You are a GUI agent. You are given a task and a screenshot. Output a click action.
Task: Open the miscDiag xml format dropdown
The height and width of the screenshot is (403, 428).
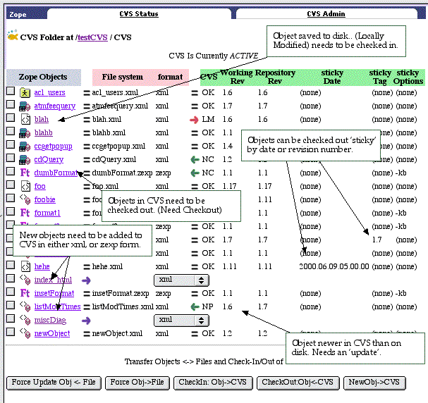[181, 321]
